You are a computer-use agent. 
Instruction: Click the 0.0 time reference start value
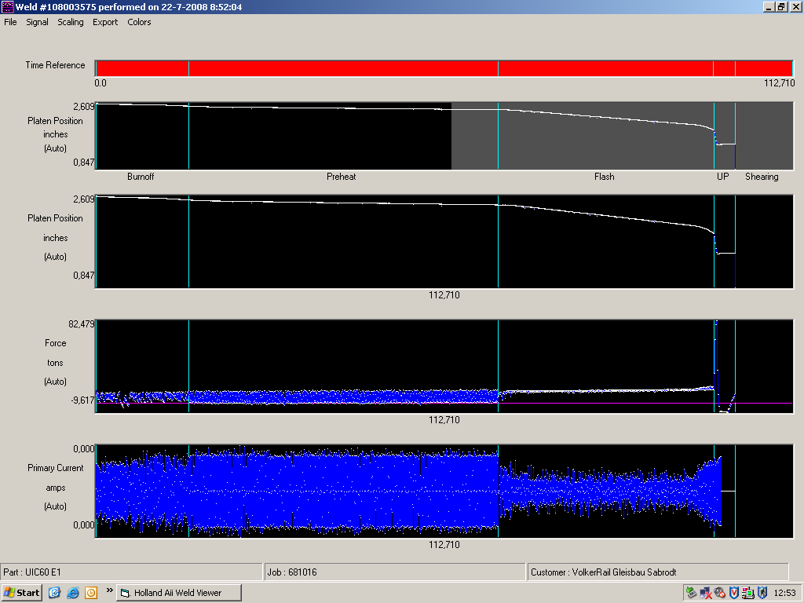100,83
